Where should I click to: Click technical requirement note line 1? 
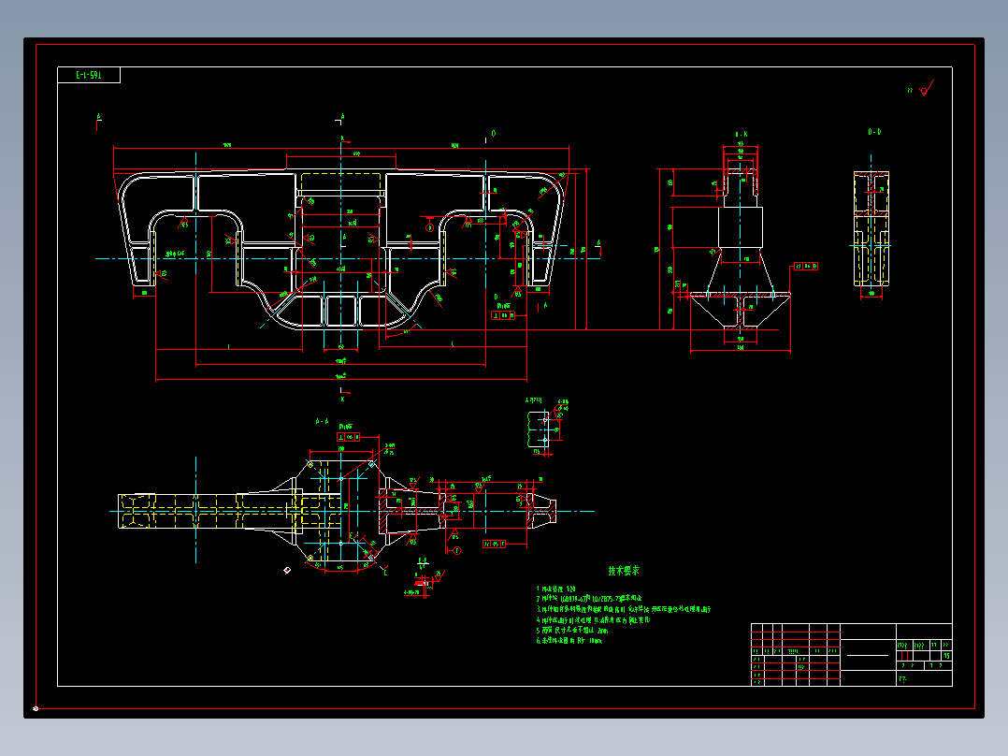pyautogui.click(x=556, y=589)
